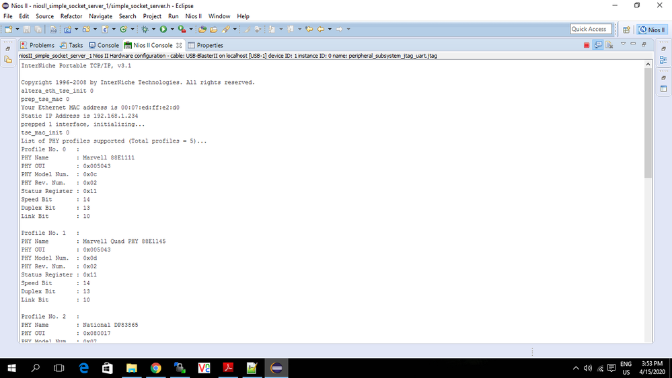This screenshot has width=672, height=378.
Task: Click the Back navigation yellow arrow
Action: [x=321, y=29]
